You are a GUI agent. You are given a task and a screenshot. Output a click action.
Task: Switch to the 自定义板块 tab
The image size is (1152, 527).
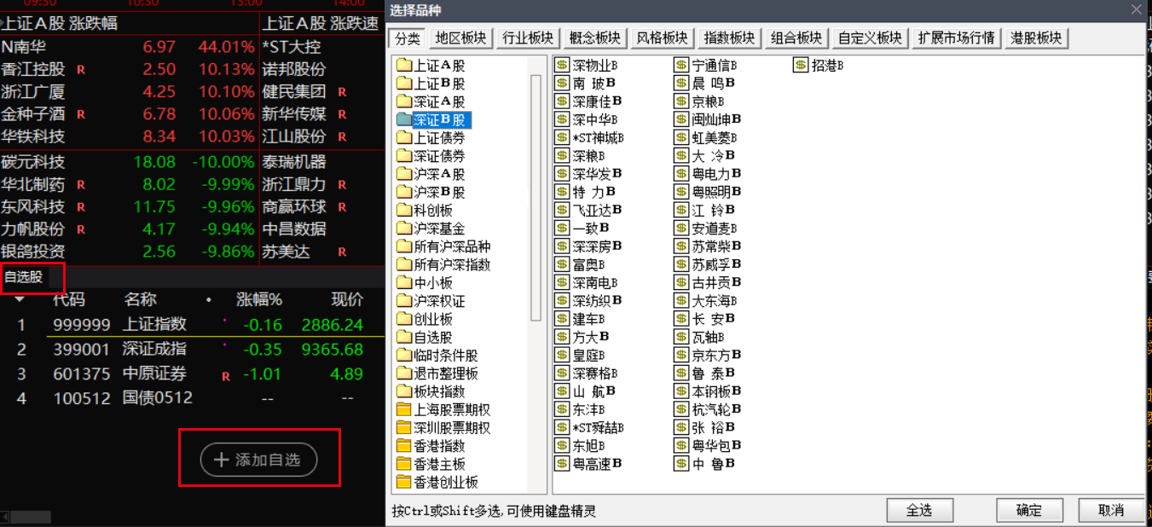click(870, 38)
